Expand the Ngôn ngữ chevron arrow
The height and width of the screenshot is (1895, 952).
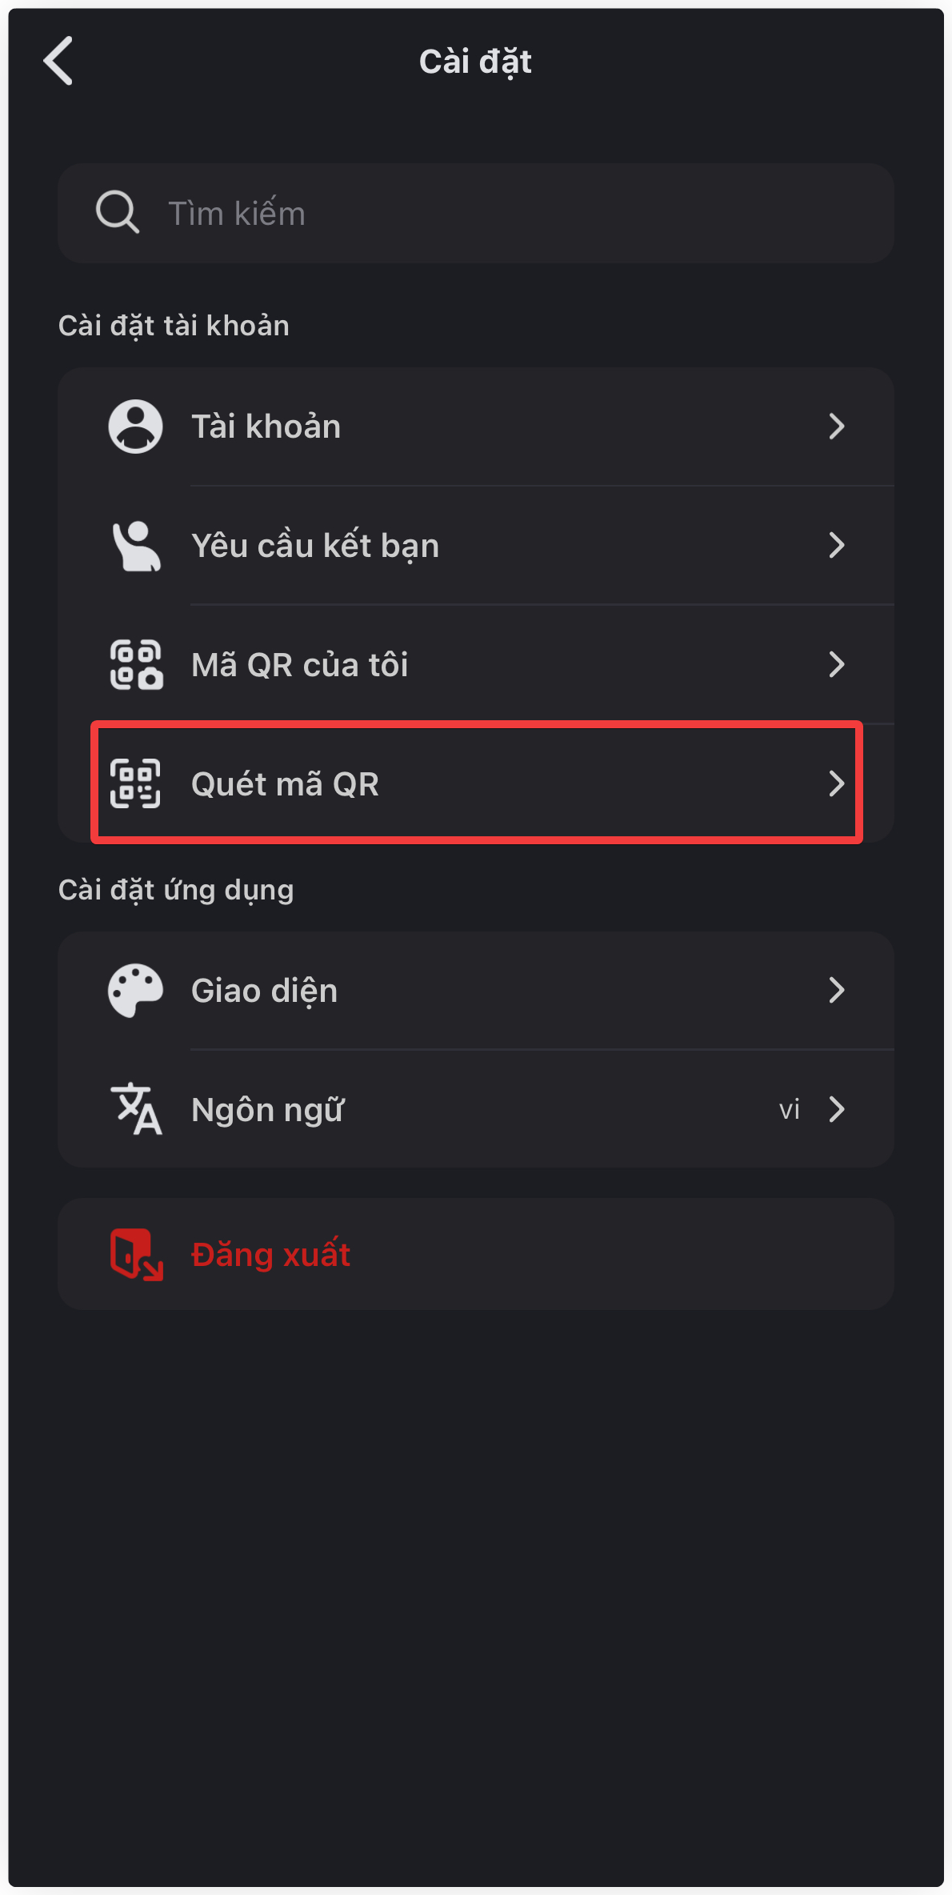tap(837, 1109)
